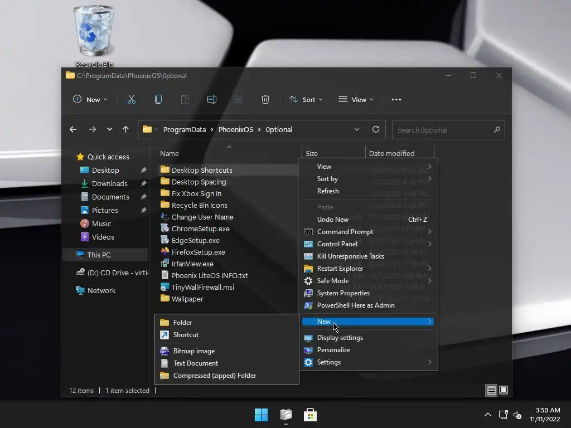Expand recent locations chevron

click(x=109, y=129)
